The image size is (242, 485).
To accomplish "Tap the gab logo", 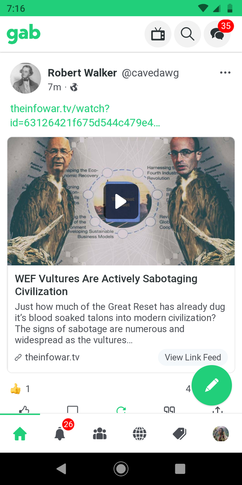I will point(24,34).
